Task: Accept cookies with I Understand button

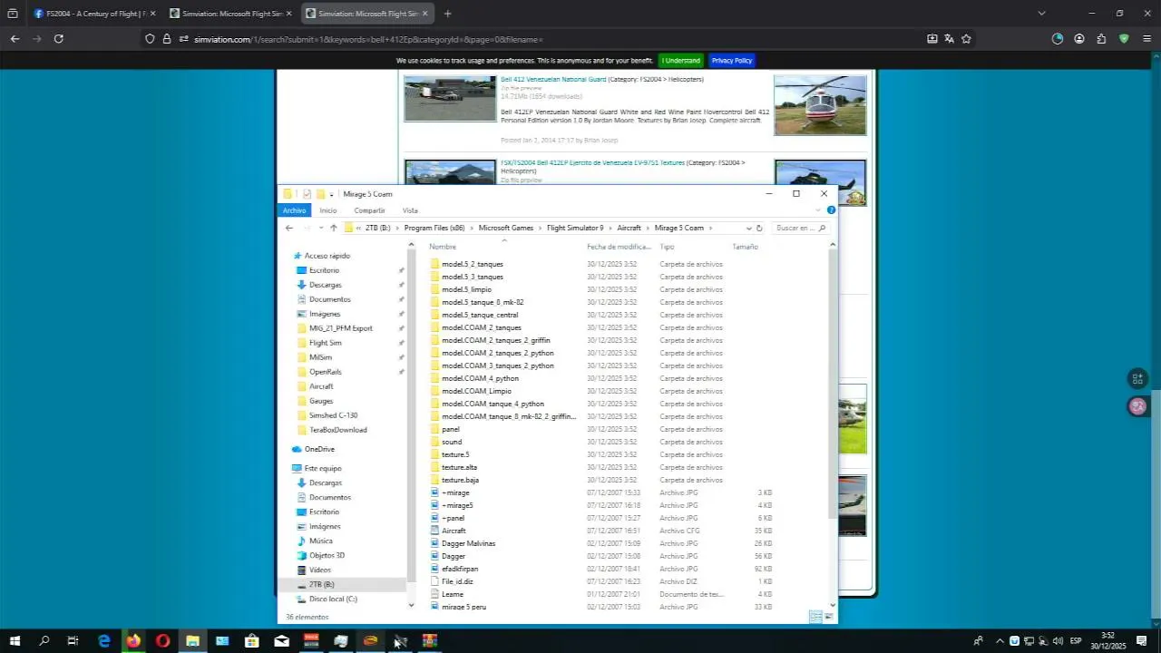Action: [x=680, y=61]
